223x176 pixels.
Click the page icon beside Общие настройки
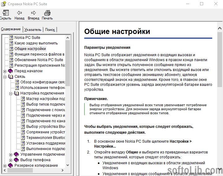(11, 49)
